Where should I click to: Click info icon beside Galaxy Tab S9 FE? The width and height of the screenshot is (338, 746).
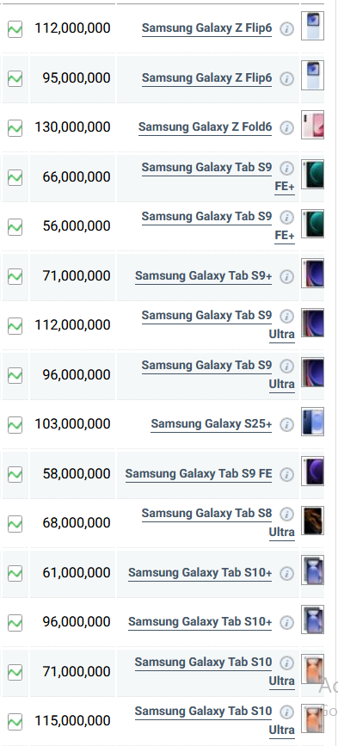[286, 474]
